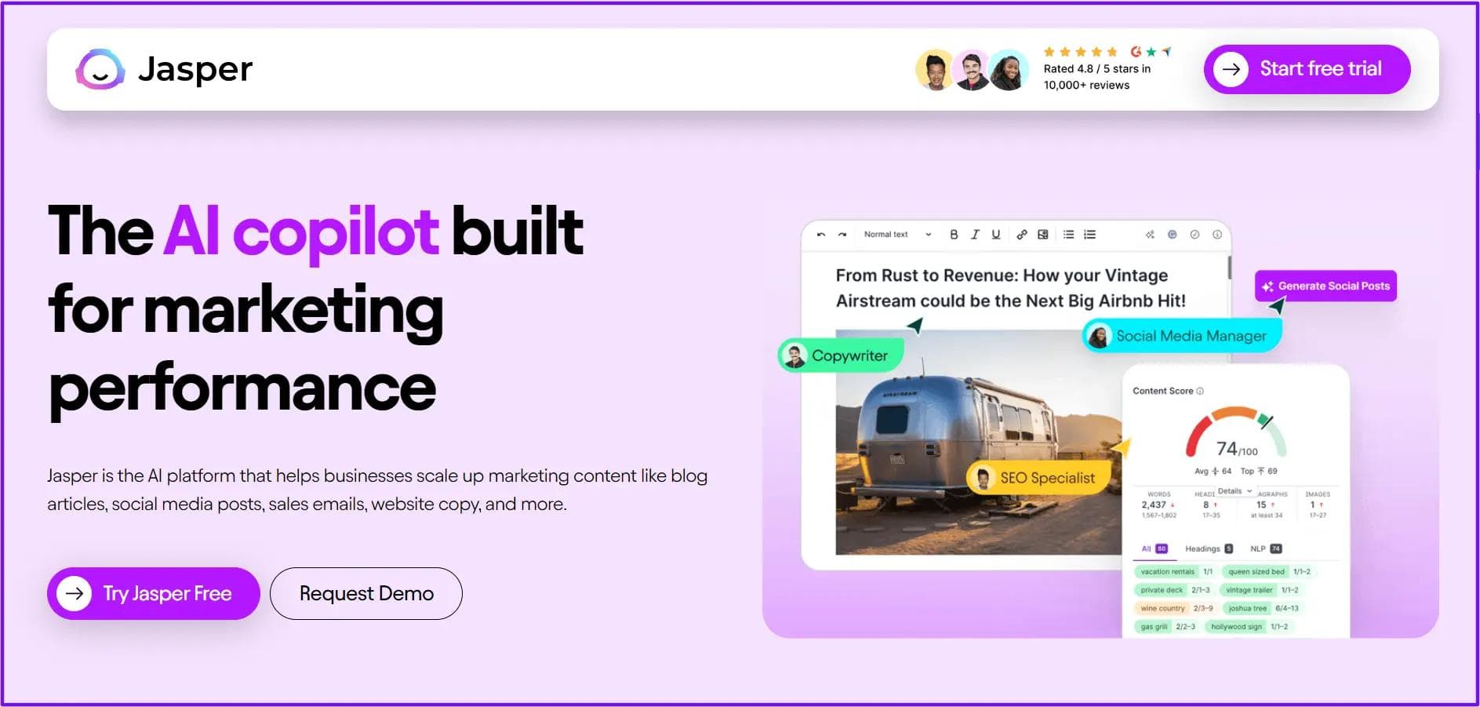Screen dimensions: 1480x707
Task: Click the AI sparkle icon in toolbar
Action: [x=1150, y=235]
